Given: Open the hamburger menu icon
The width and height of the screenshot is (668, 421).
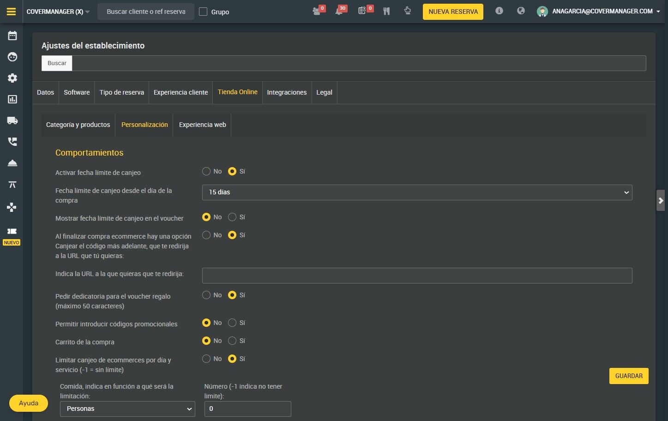Looking at the screenshot, I should (x=11, y=12).
